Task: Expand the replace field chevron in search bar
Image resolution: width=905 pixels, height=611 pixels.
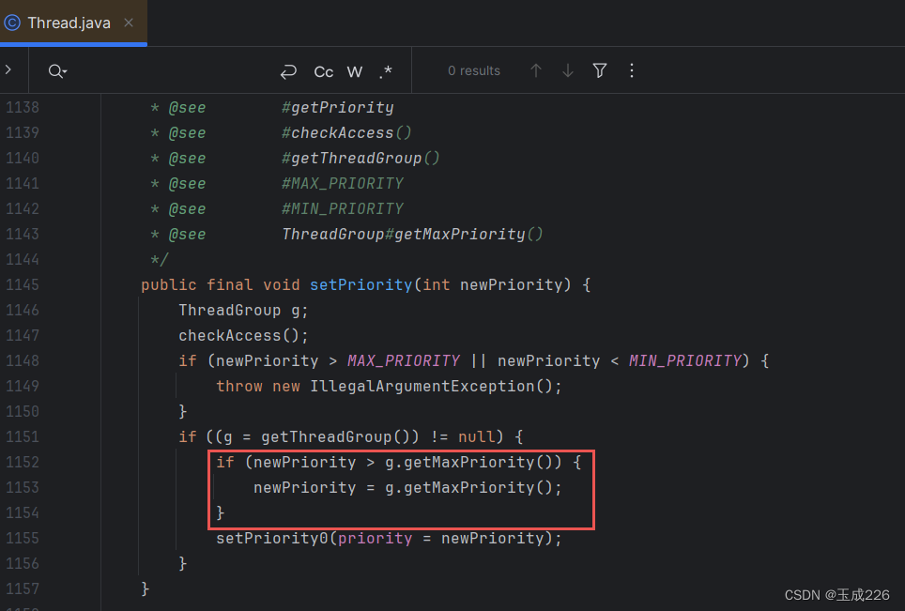Action: click(x=8, y=69)
